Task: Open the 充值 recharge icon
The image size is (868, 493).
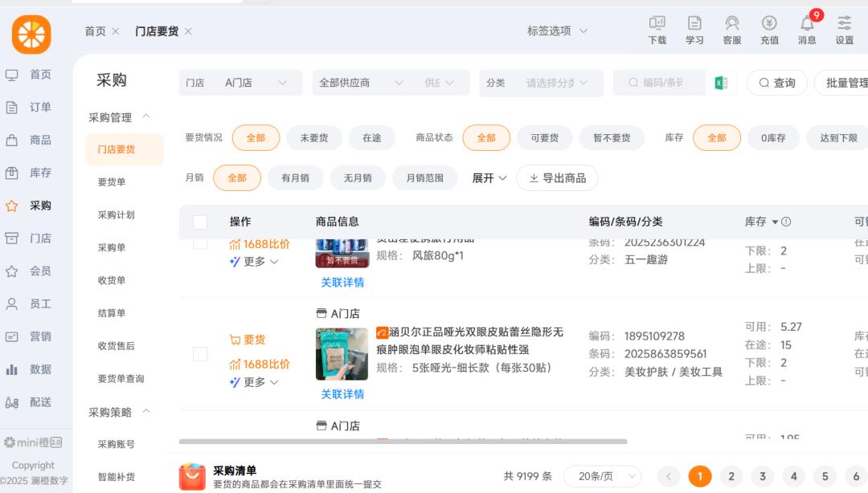Action: tap(769, 30)
